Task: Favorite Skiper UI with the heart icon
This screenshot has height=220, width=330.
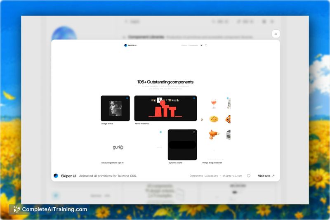Action: click(249, 176)
